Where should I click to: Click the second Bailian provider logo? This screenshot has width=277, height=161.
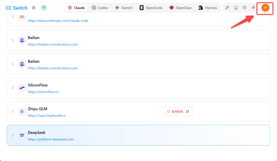[22, 64]
